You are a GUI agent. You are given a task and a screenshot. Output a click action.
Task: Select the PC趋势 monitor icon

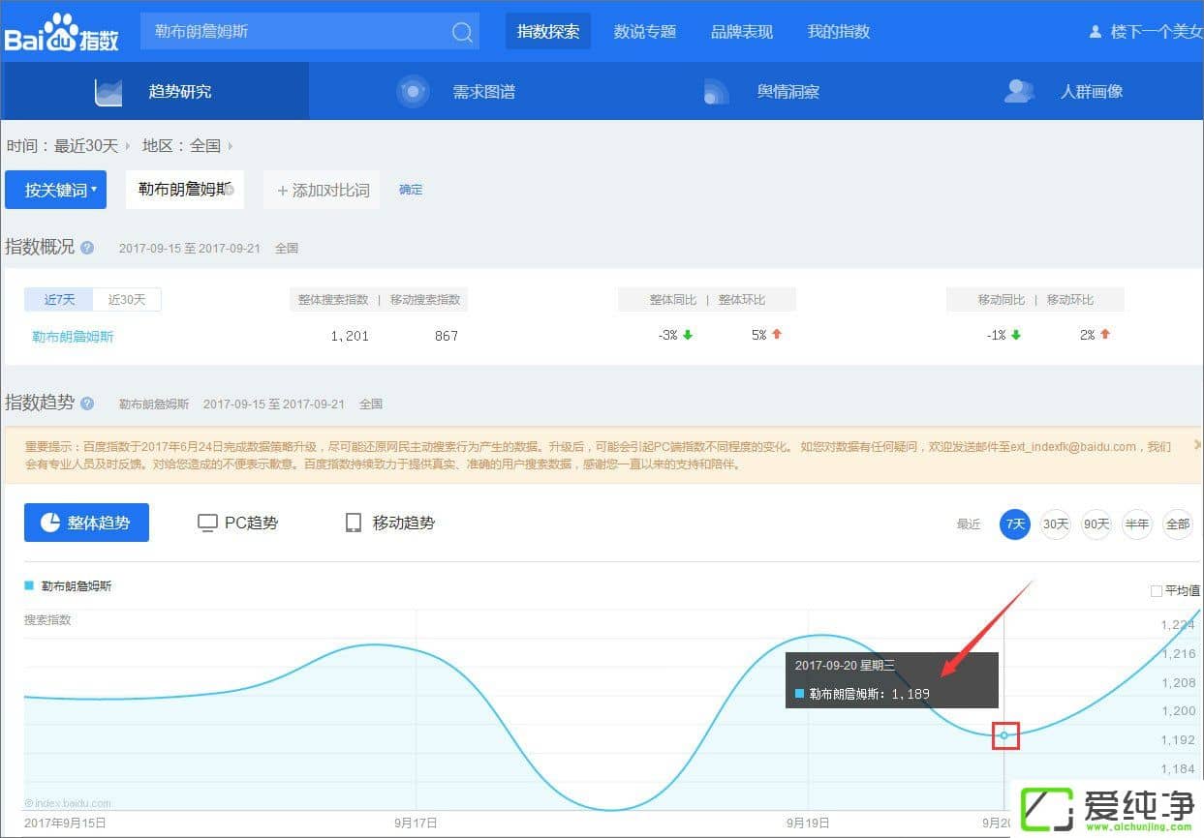click(x=207, y=523)
